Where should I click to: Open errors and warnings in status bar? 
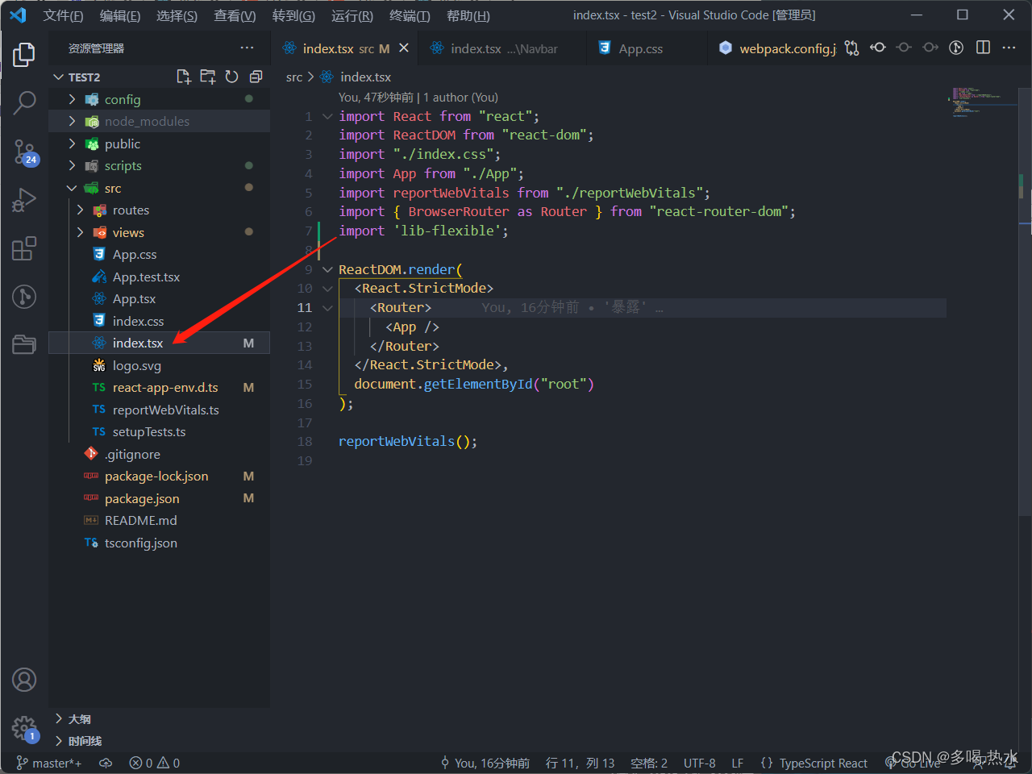pyautogui.click(x=155, y=763)
